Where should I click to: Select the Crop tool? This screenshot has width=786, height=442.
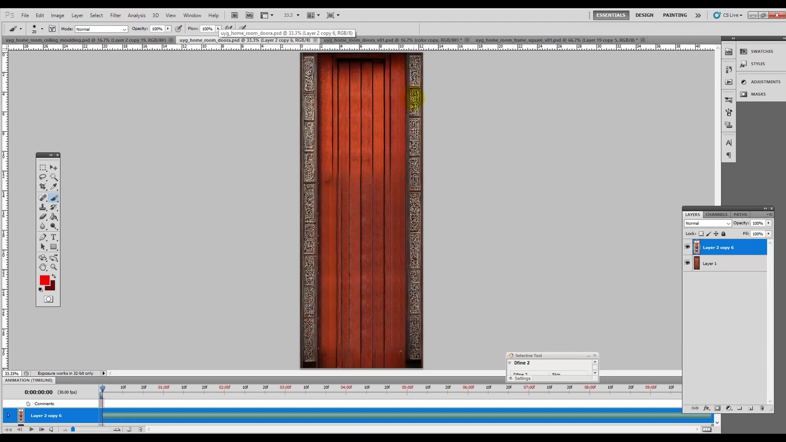click(x=43, y=186)
